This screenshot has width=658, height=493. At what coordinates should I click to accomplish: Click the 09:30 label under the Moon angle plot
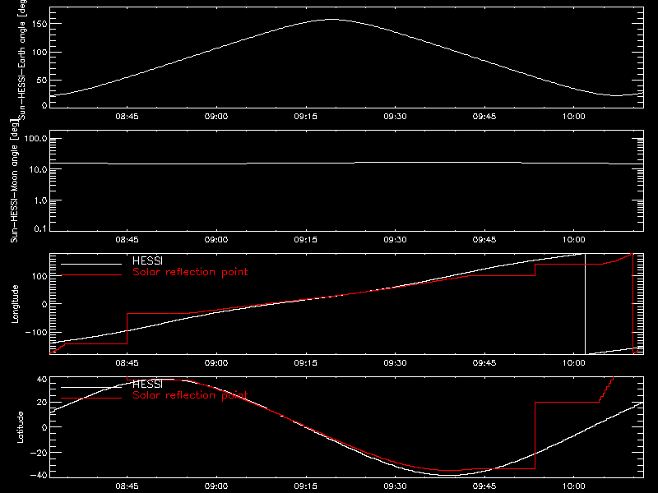point(396,240)
